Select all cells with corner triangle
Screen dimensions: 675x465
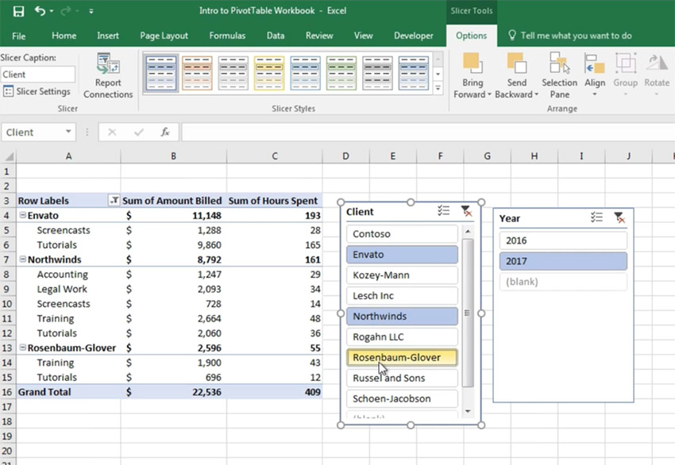8,156
